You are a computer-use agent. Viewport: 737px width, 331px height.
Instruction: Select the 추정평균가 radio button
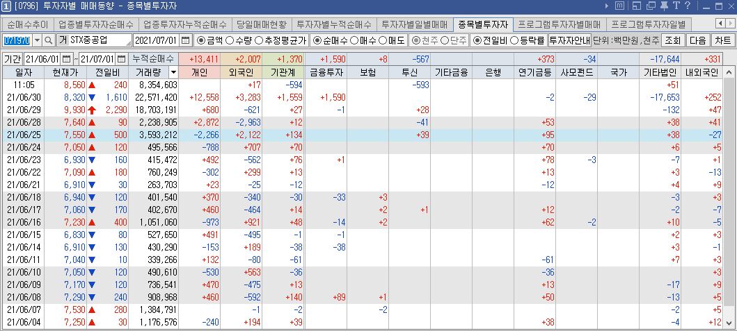[258, 40]
